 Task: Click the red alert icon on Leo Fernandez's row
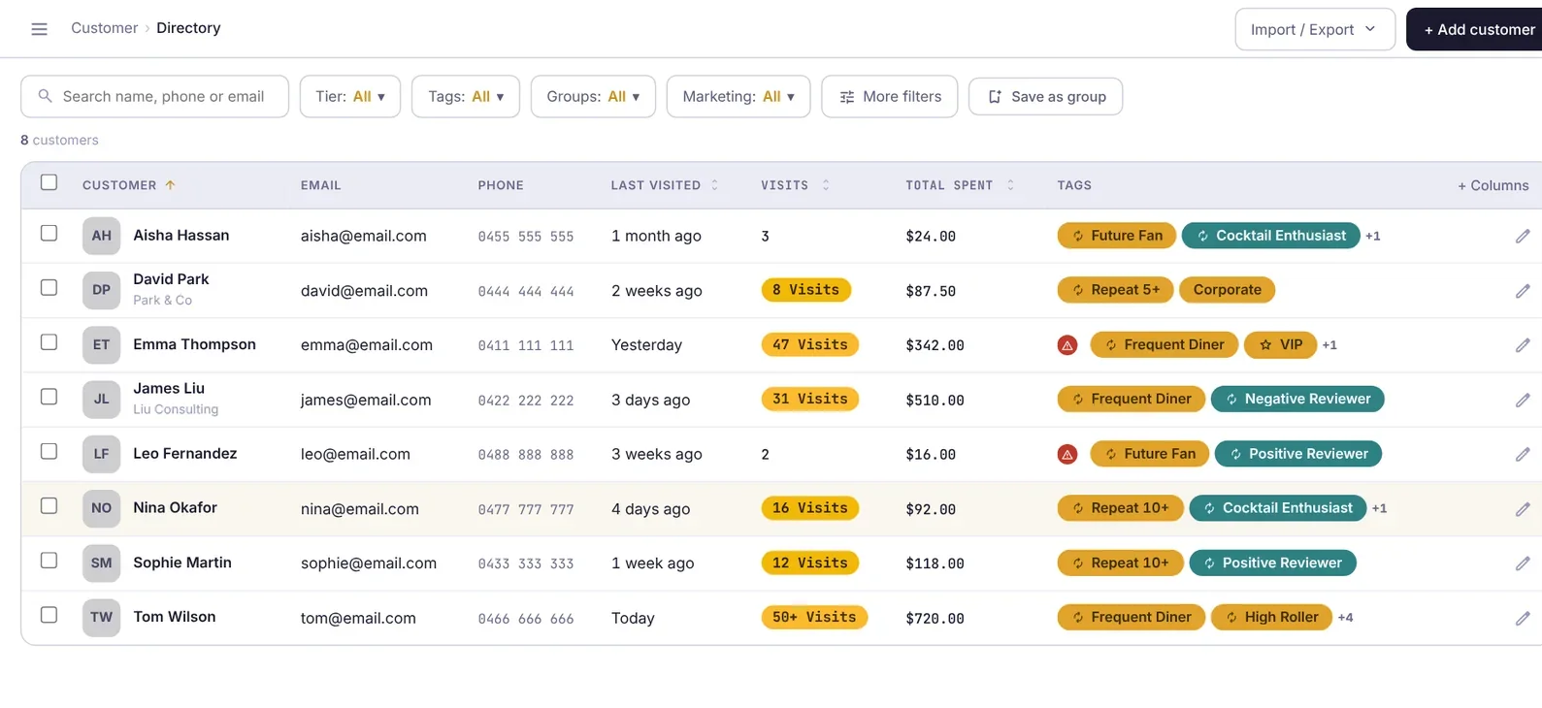point(1067,454)
